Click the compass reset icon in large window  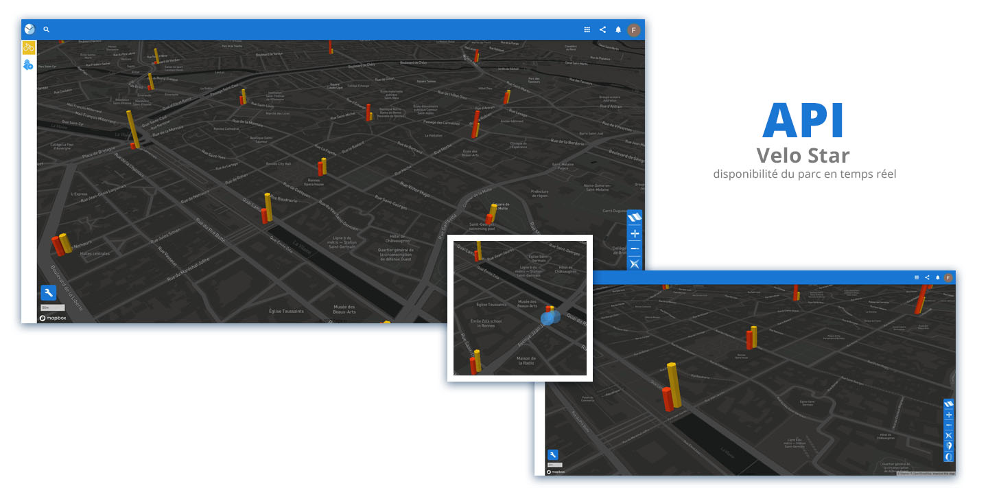coord(635,264)
